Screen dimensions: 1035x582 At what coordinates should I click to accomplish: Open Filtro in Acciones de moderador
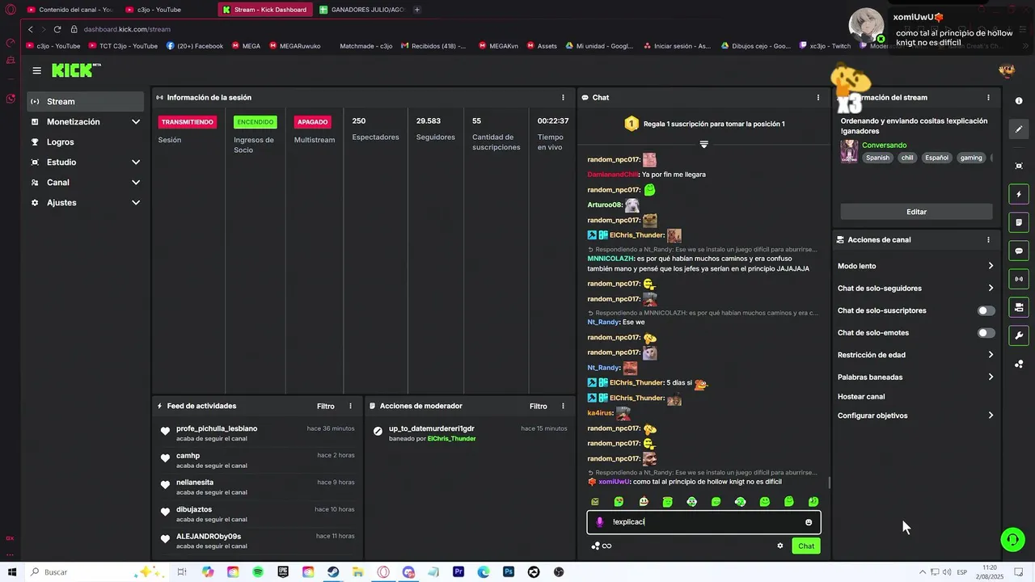[x=539, y=407]
